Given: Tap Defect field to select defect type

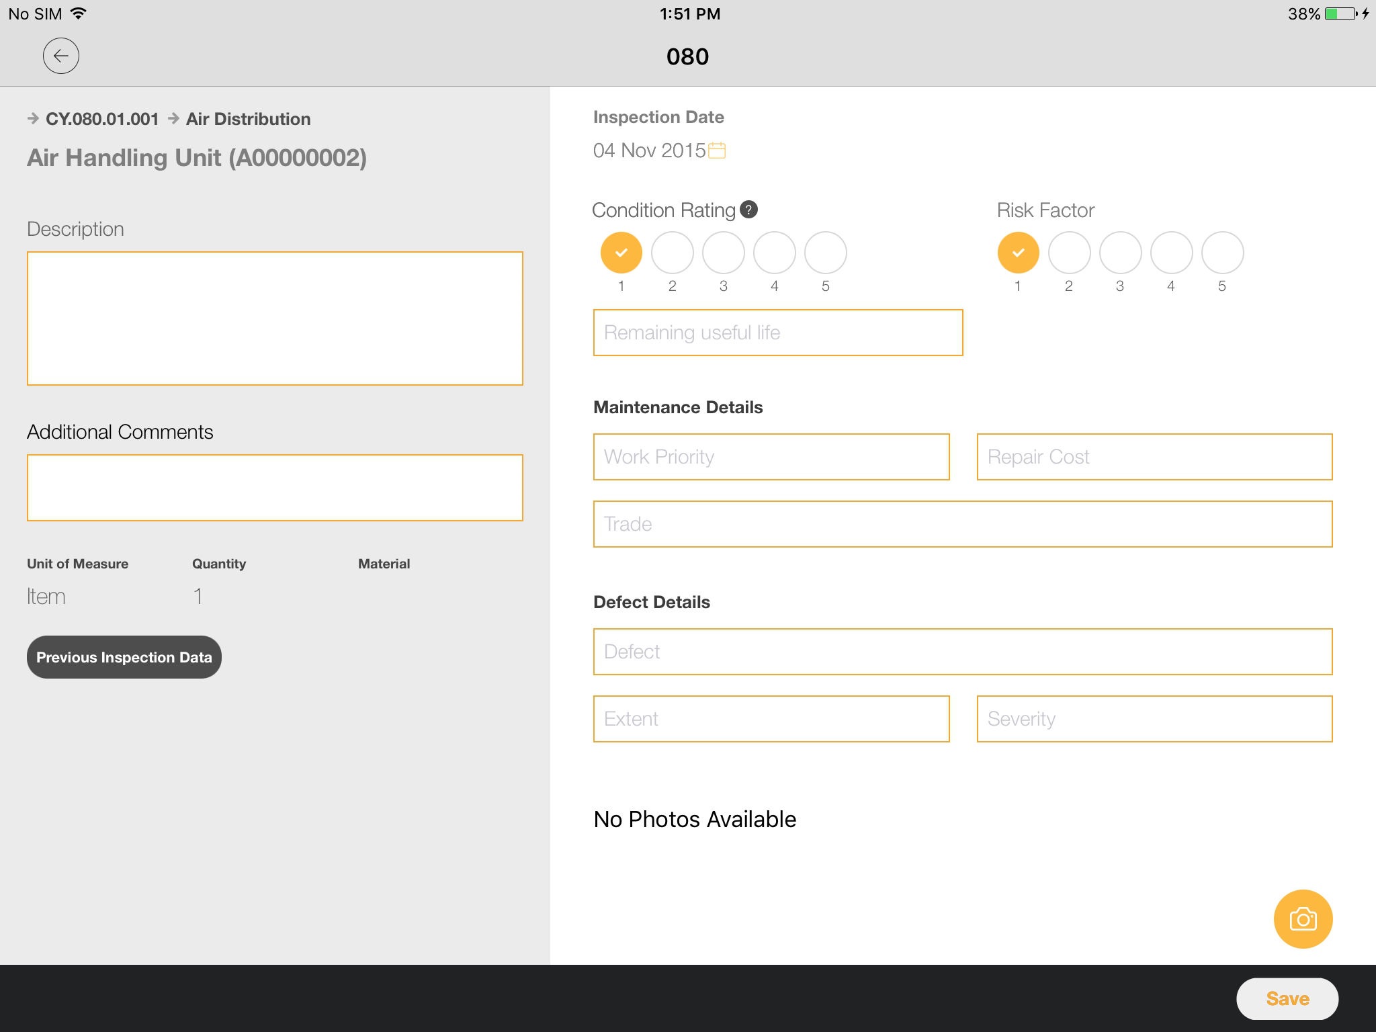Looking at the screenshot, I should (x=962, y=650).
